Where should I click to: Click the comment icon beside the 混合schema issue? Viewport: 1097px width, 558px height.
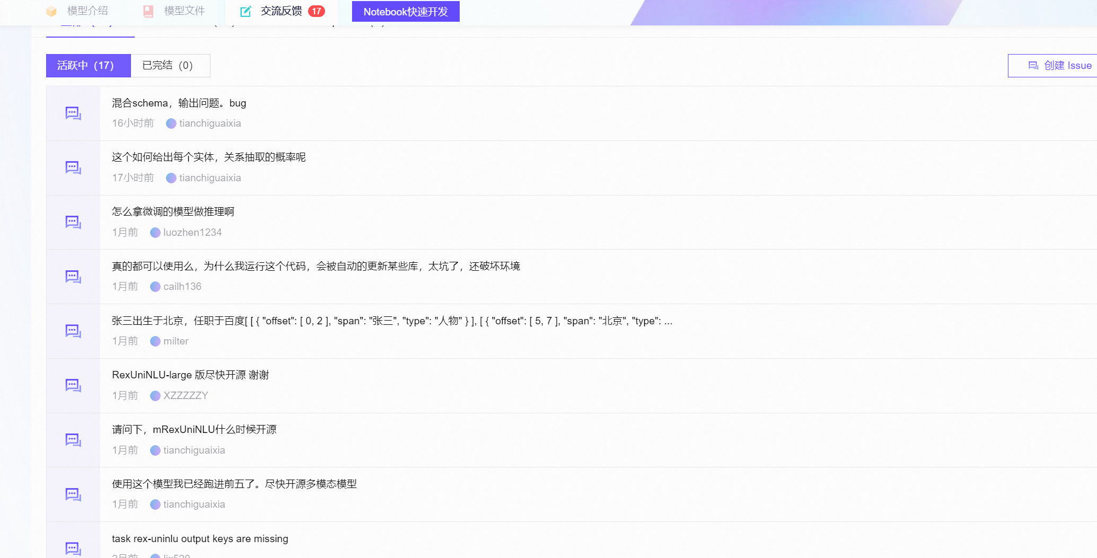(73, 113)
